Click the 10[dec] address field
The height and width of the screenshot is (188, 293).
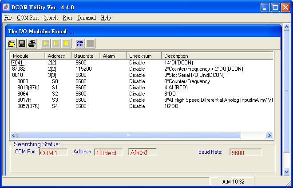[x=108, y=152]
